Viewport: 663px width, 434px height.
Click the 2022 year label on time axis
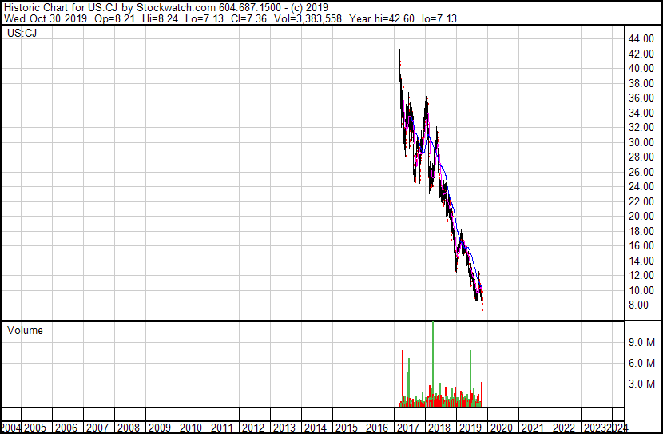coord(564,428)
